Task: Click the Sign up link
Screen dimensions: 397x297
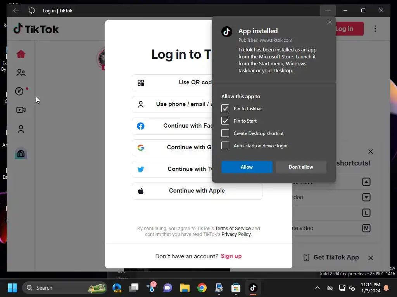Action: [231, 256]
